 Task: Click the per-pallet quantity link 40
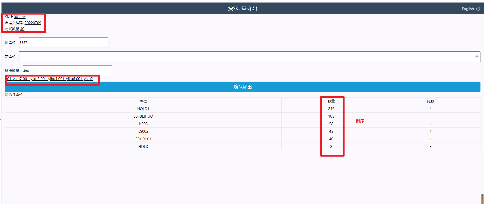click(x=22, y=29)
